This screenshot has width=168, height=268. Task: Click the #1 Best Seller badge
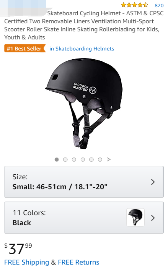tap(25, 49)
